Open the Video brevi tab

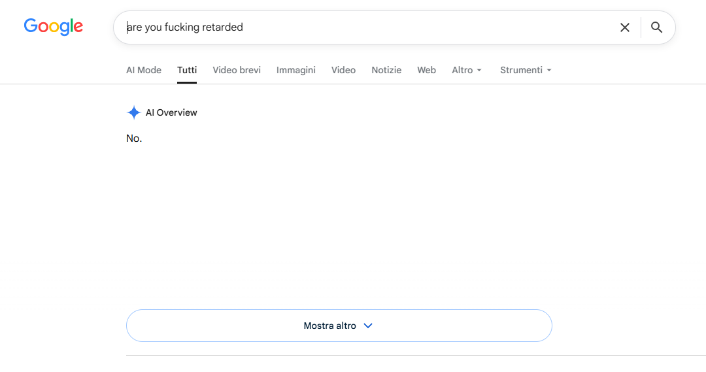pos(237,70)
